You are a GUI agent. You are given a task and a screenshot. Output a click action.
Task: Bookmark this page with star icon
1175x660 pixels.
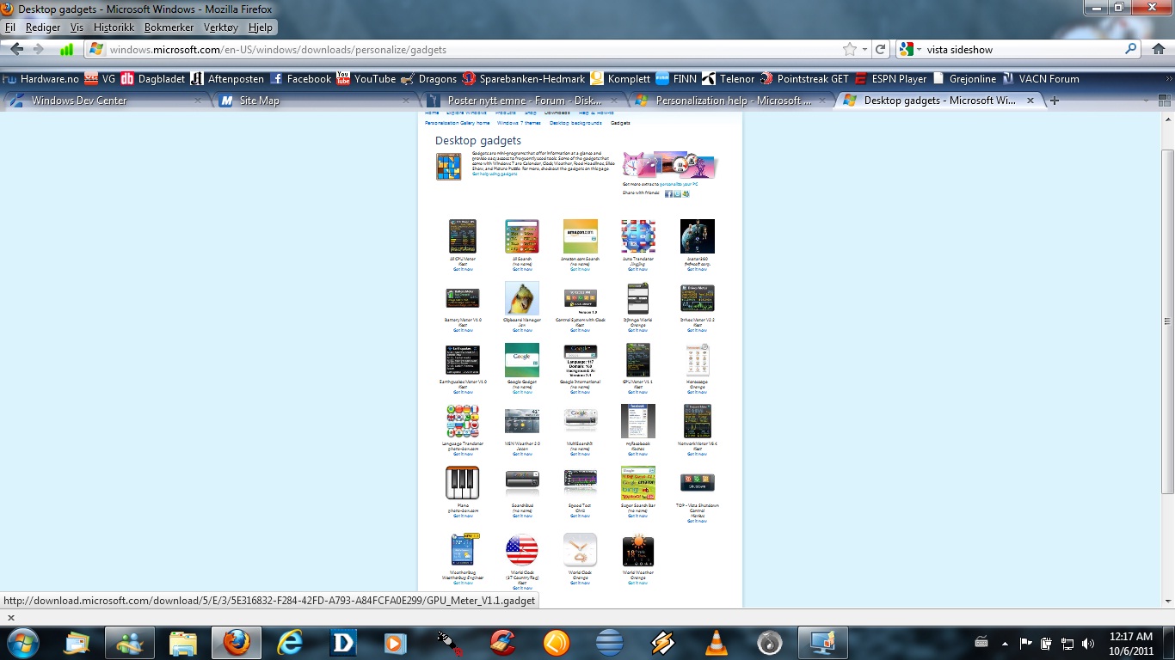pos(850,50)
